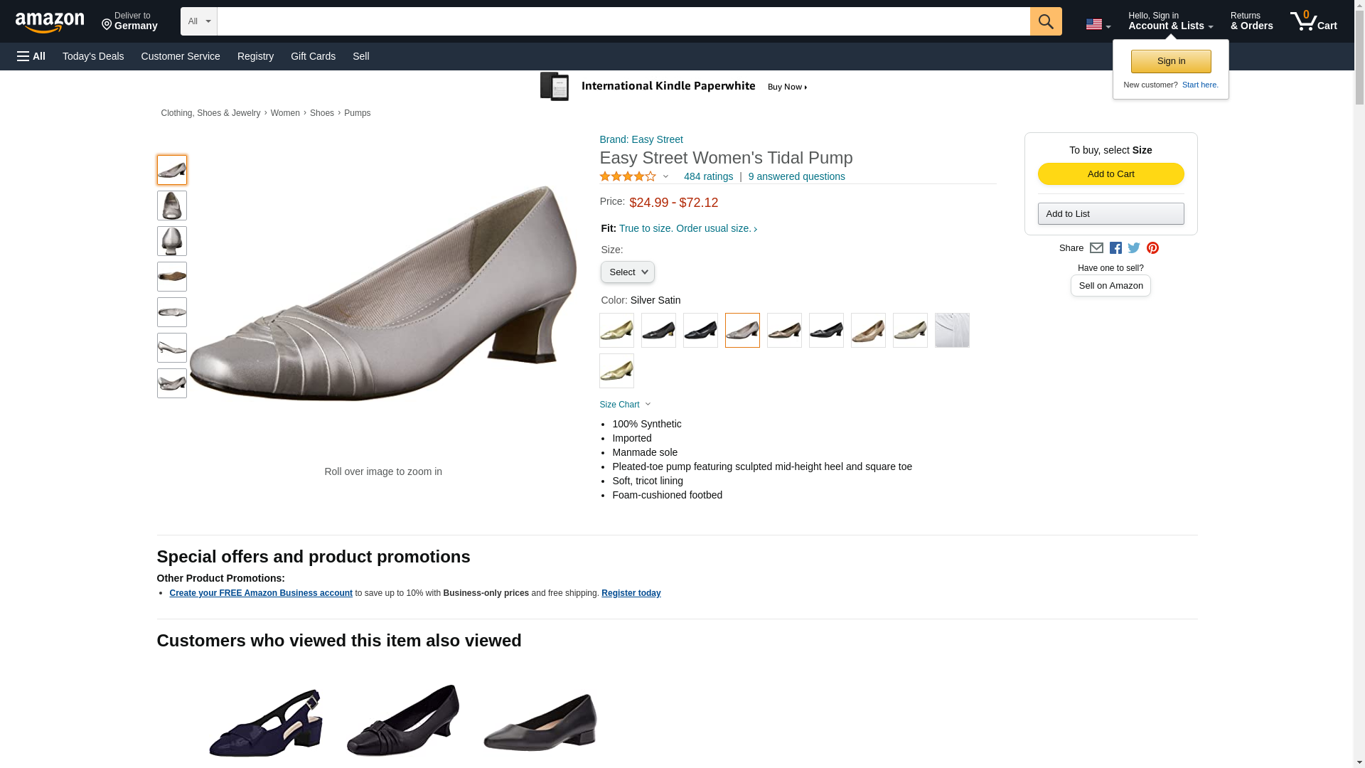Expand the Size Chart section
This screenshot has width=1365, height=768.
[x=625, y=405]
